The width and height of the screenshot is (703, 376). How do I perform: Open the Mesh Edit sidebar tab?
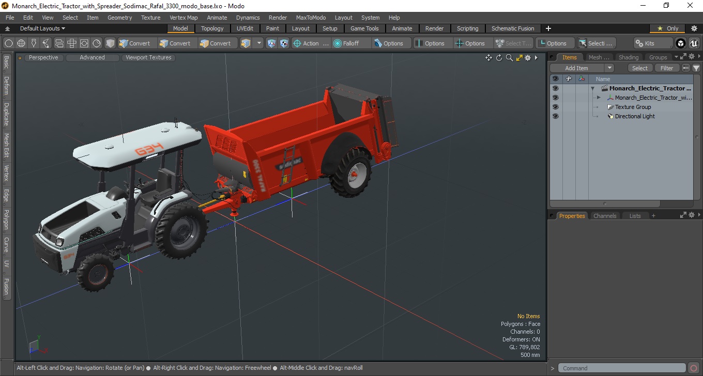(6, 146)
